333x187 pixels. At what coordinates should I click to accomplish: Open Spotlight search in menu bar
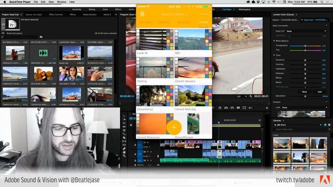[x=322, y=2]
